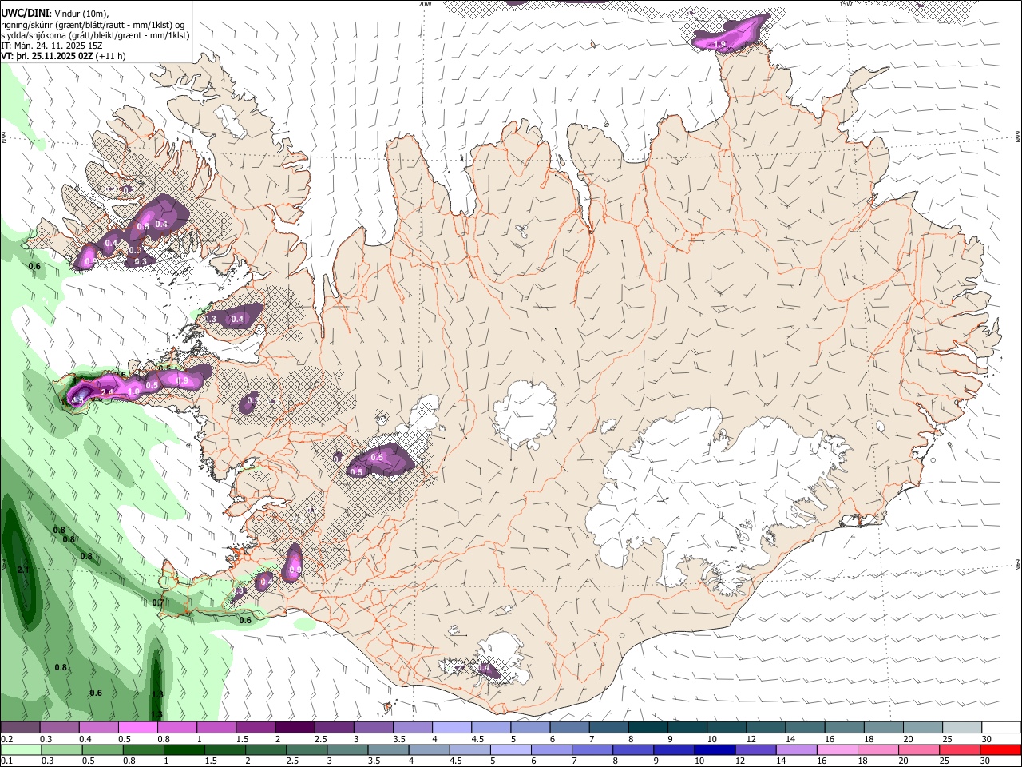Image resolution: width=1022 pixels, height=767 pixels.
Task: Click the '(+11 h)' forecast offset text
Action: click(x=111, y=56)
